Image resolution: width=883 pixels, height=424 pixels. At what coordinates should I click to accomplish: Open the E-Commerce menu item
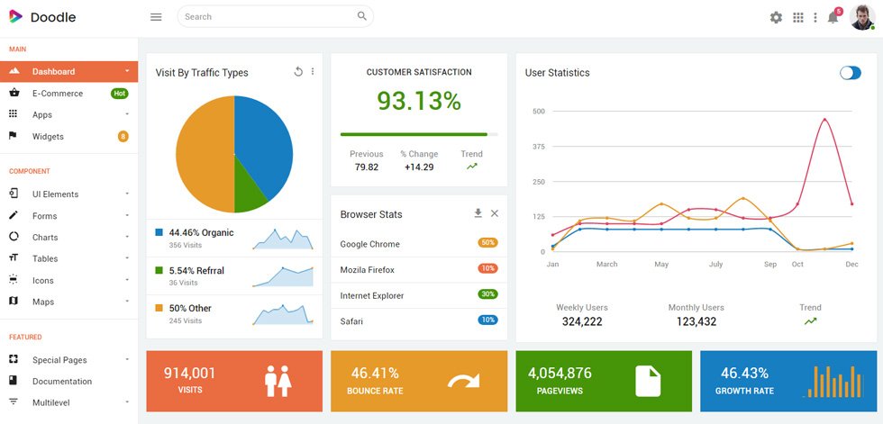coord(68,94)
